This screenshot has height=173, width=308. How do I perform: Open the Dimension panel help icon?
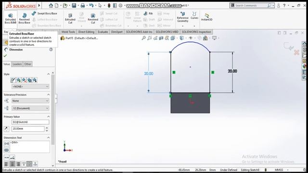coord(51,49)
